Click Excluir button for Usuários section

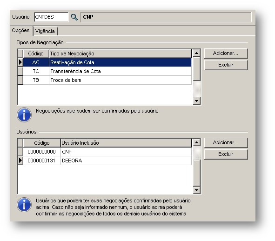coord(226,154)
